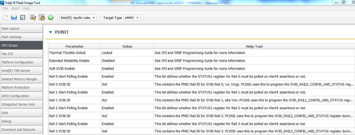Open the Integrated Sensor Hub tab
The image size is (355, 135).
(x=21, y=104)
